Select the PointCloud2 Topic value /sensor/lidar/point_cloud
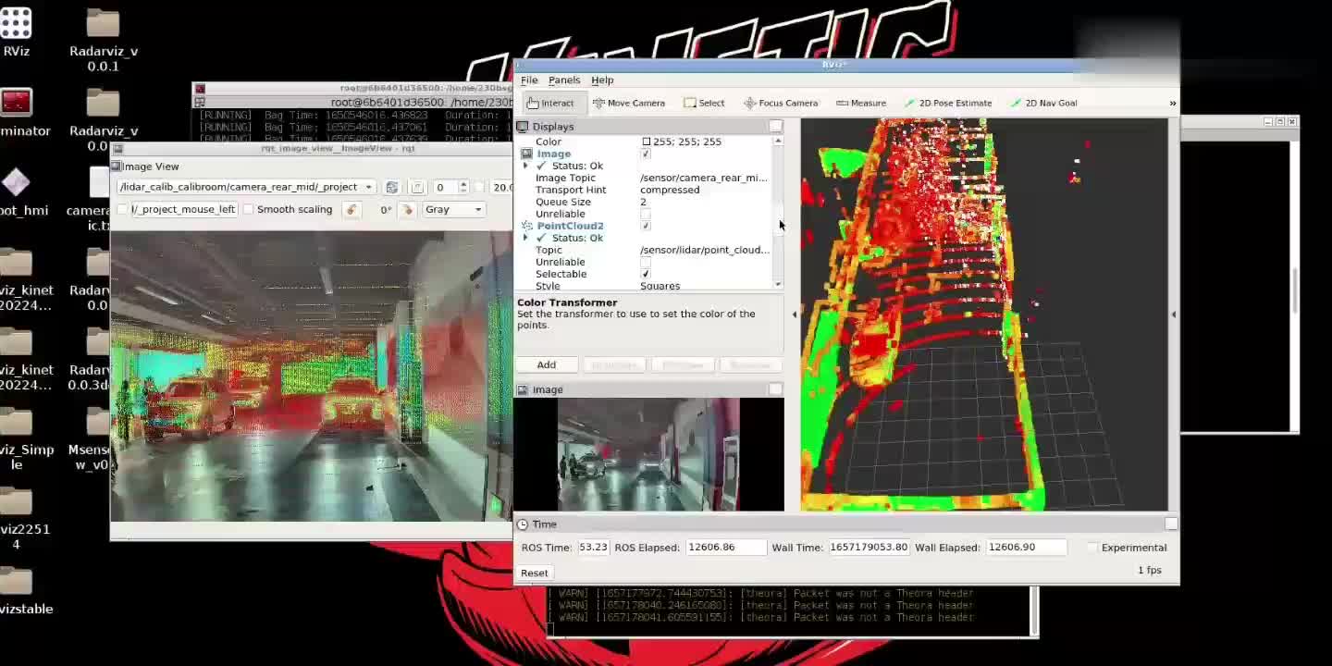 pos(704,250)
